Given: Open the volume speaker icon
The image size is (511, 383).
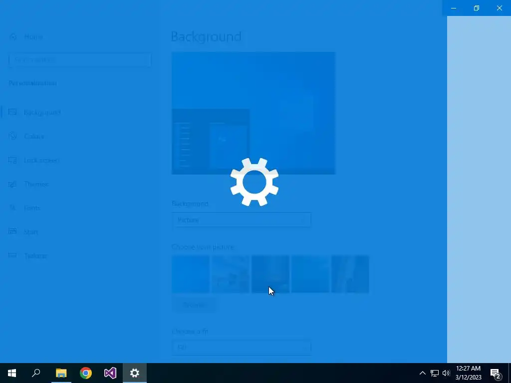Looking at the screenshot, I should click(446, 373).
